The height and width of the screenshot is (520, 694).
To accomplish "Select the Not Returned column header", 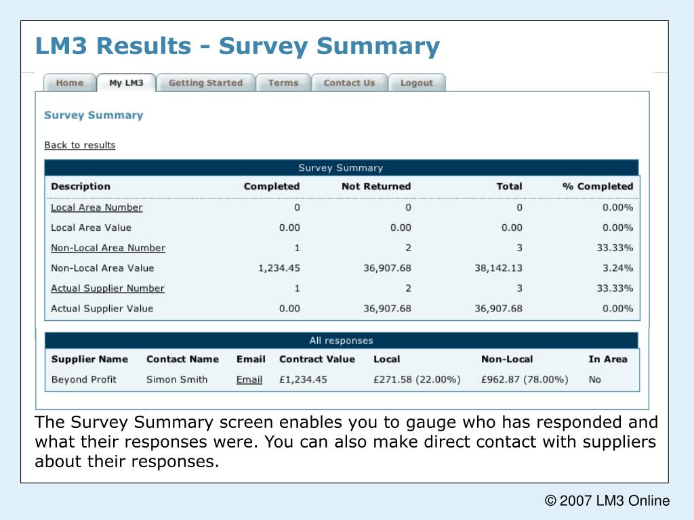I will 376,186.
